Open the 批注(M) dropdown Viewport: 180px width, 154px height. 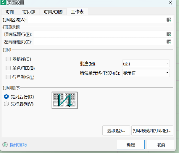click(x=146, y=63)
